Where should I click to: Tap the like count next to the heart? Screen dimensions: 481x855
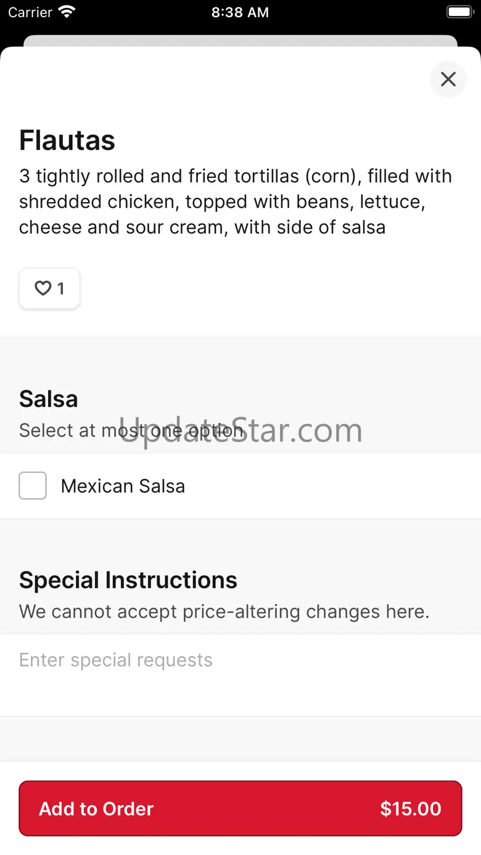click(x=60, y=288)
